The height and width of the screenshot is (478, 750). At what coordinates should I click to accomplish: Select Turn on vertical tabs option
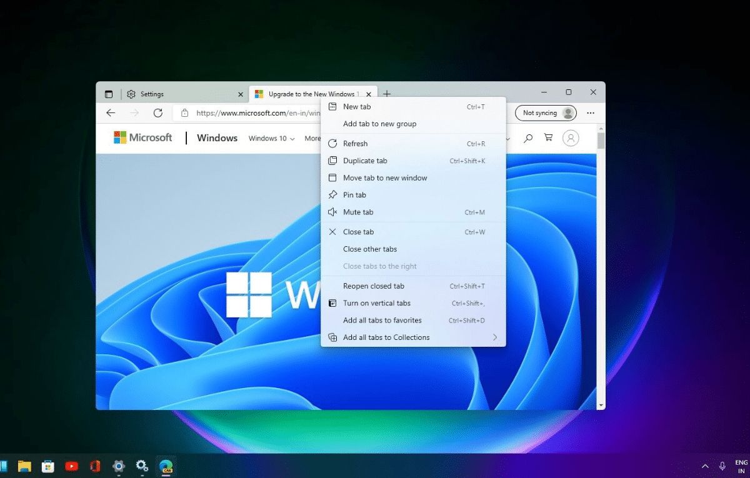(376, 303)
